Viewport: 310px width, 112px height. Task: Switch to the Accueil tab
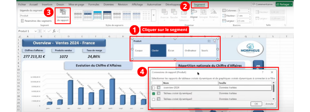[34, 4]
